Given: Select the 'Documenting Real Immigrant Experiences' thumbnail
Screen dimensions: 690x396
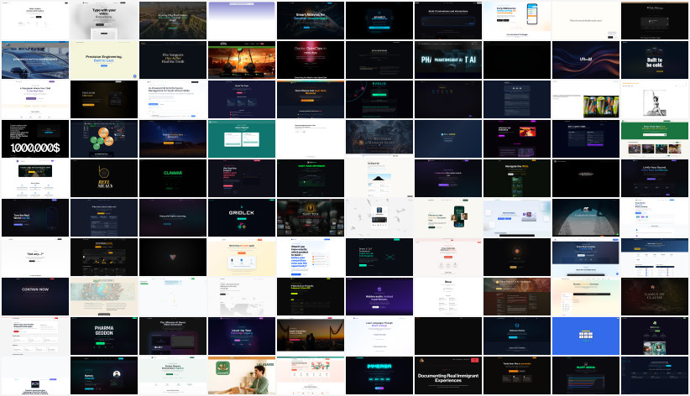Looking at the screenshot, I should coord(448,375).
